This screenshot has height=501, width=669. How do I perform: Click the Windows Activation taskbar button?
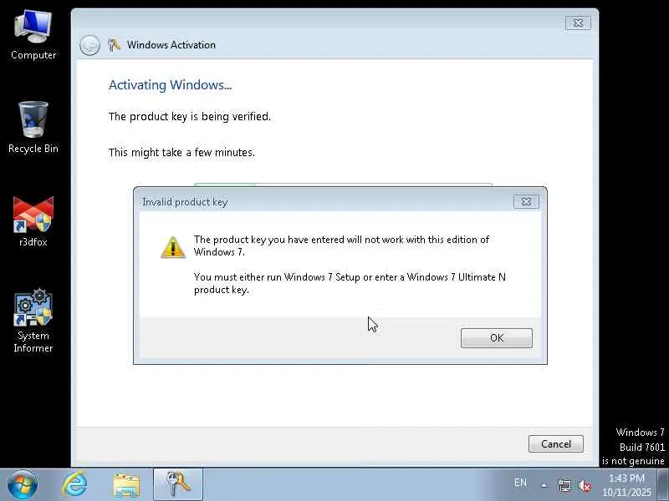(177, 484)
